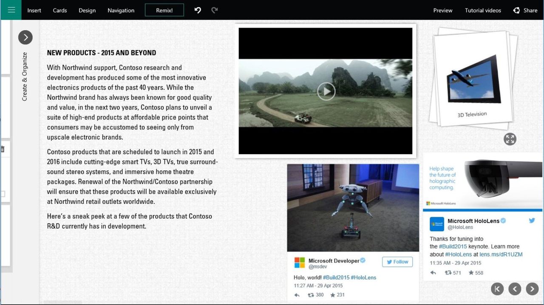Reply to the Microsoft HoloLens tweet
This screenshot has width=544, height=305.
coord(433,273)
